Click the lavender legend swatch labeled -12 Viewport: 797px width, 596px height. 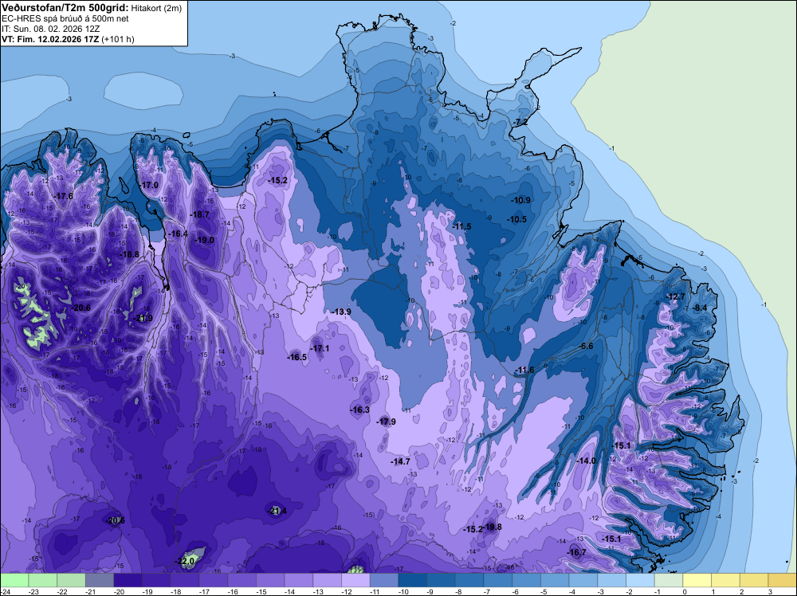point(355,580)
